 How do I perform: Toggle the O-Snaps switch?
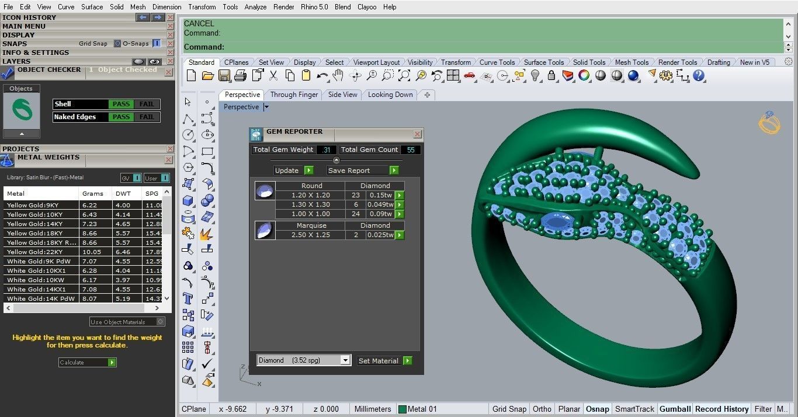point(157,43)
